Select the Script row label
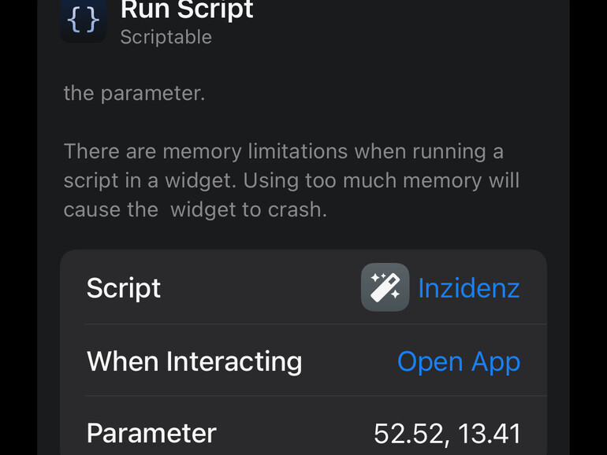 pos(124,288)
